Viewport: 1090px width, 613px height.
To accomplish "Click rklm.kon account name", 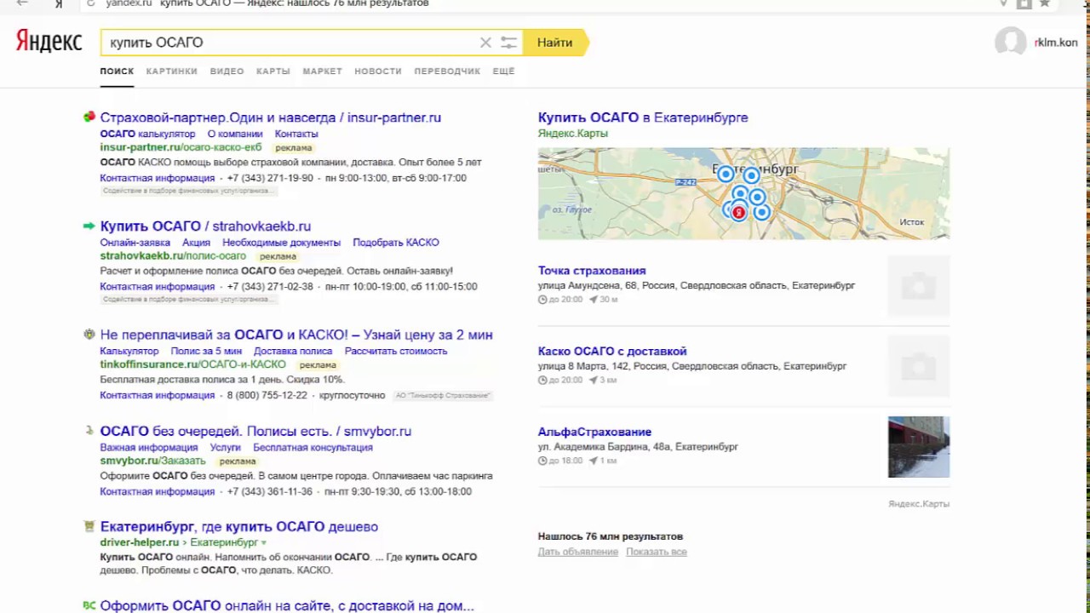I will [1056, 43].
